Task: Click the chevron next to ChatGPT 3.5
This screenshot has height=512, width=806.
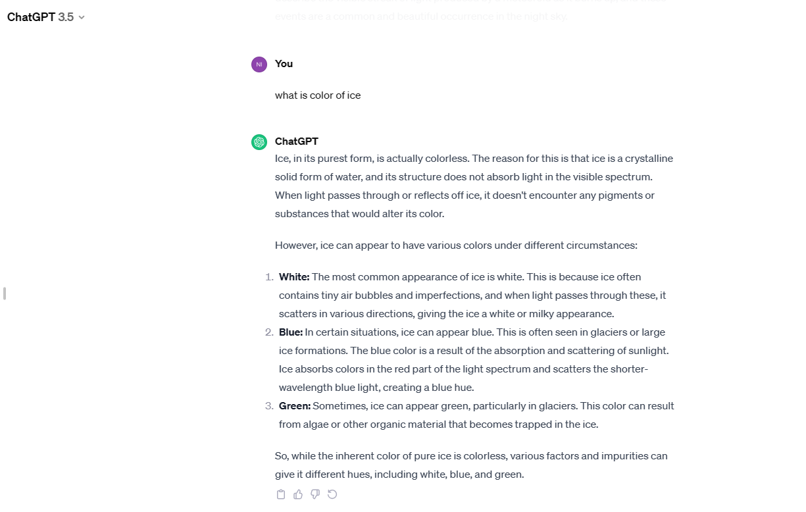Action: [x=82, y=18]
